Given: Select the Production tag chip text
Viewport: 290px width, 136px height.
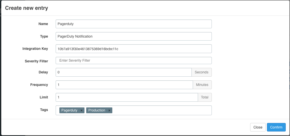Looking at the screenshot, I should pos(97,110).
